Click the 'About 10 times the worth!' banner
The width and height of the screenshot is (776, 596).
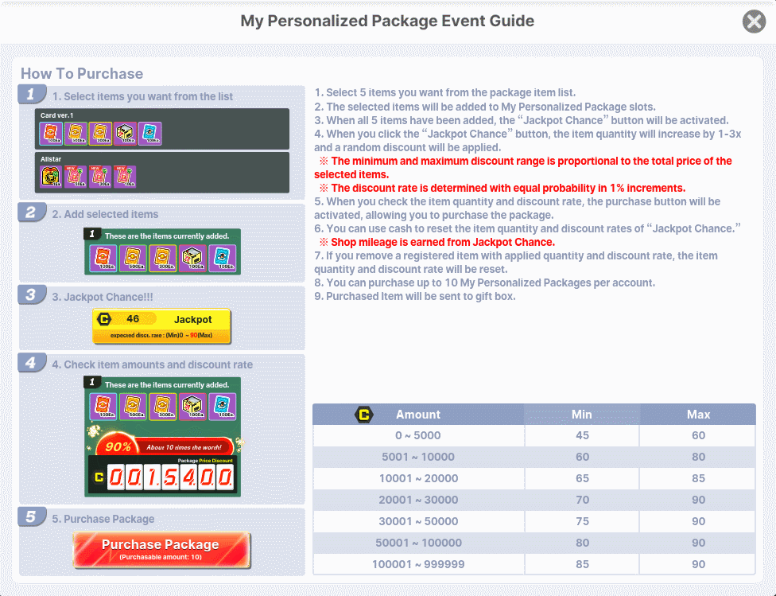click(184, 447)
